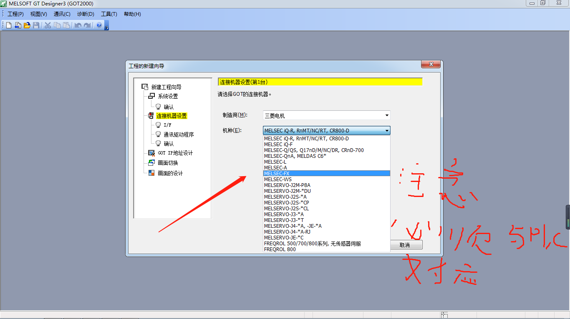
Task: Click the Redo arrow icon
Action: [87, 25]
